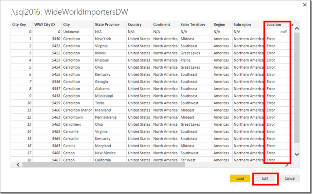Click the Pennsylvania state cell
Image resolution: width=312 pixels, height=194 pixels.
click(x=110, y=117)
